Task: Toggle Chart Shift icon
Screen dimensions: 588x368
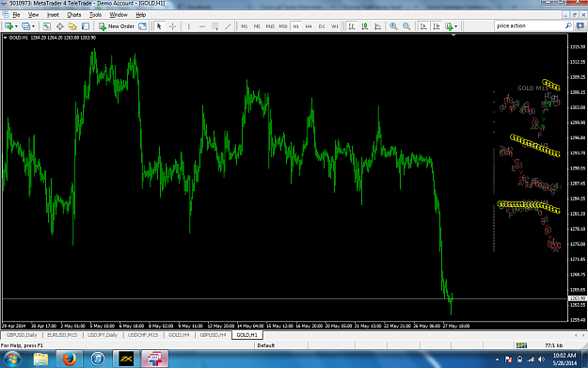Action: [437, 26]
